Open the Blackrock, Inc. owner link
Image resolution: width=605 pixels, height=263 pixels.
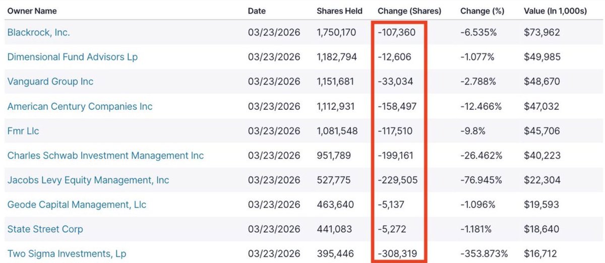[x=38, y=33]
